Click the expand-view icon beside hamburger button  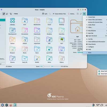tap(81, 14)
